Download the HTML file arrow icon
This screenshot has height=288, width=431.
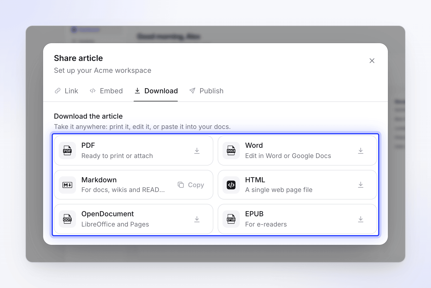(361, 185)
